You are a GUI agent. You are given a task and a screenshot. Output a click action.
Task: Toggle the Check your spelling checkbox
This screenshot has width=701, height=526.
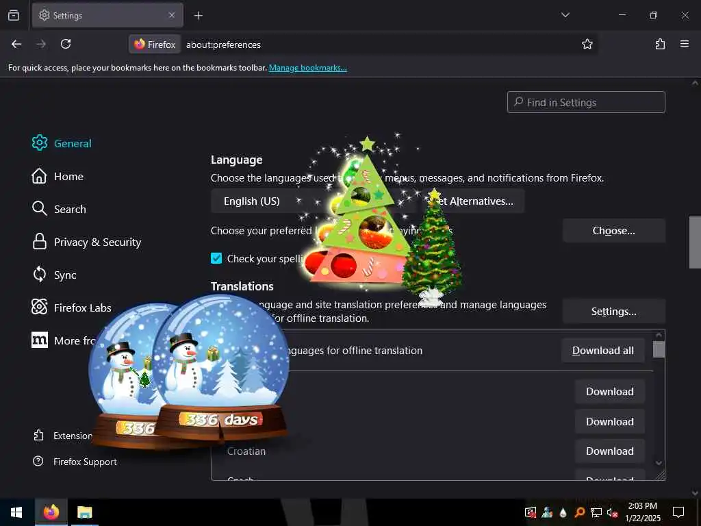point(216,258)
